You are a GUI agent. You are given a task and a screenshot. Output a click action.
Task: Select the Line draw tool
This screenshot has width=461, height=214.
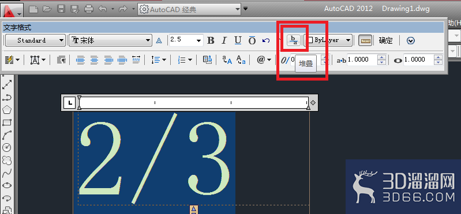tap(7, 85)
